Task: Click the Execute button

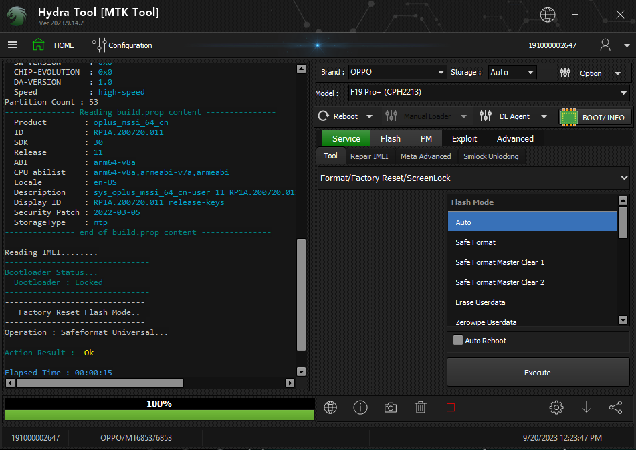Action: point(538,373)
